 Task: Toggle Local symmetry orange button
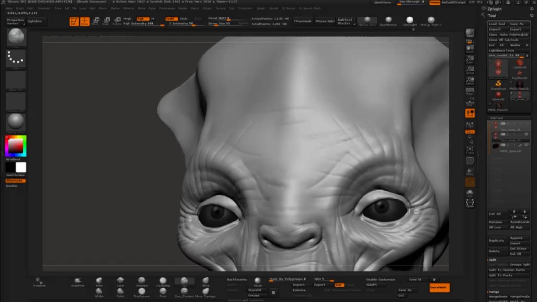coord(470,113)
